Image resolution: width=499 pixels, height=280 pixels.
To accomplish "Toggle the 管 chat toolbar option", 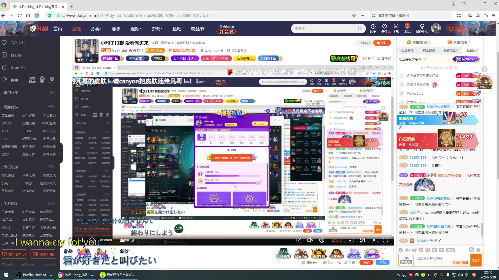I will (428, 250).
